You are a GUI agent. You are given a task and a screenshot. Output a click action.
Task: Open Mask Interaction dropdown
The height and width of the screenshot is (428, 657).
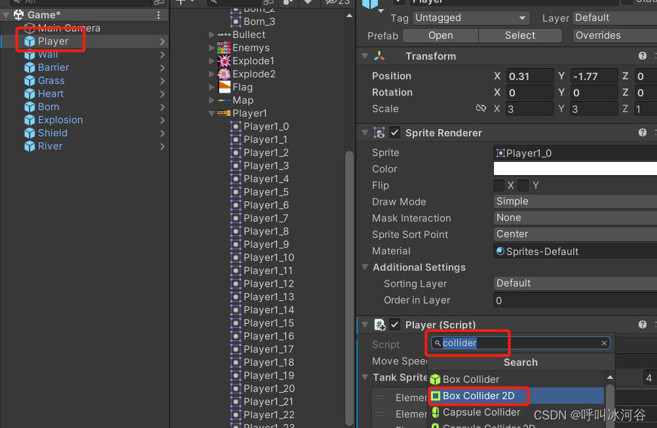tap(575, 218)
